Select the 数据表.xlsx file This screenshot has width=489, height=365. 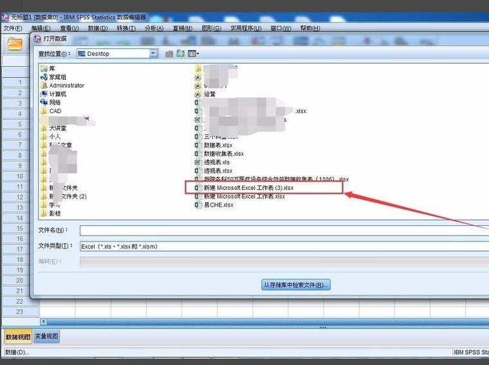[x=218, y=145]
